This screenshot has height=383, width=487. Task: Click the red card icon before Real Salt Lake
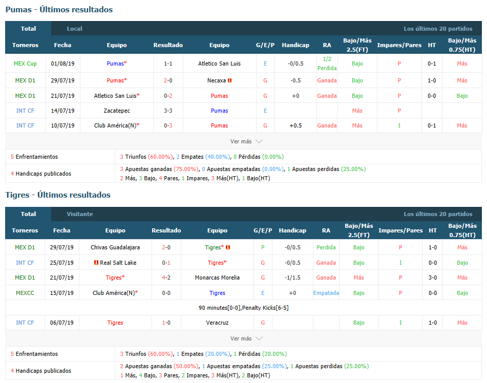pos(96,263)
